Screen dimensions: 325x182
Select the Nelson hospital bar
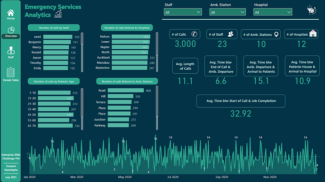[131, 37]
